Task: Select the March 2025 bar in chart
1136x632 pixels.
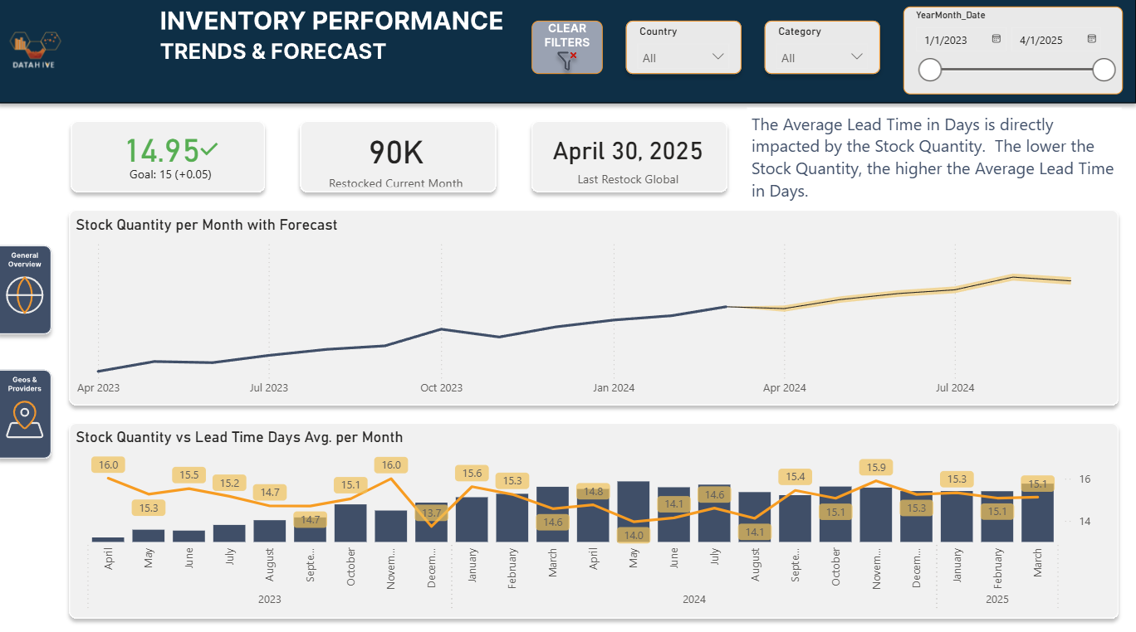Action: tap(1038, 512)
